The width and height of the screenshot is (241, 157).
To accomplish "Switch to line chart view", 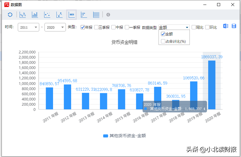I will (23, 15).
